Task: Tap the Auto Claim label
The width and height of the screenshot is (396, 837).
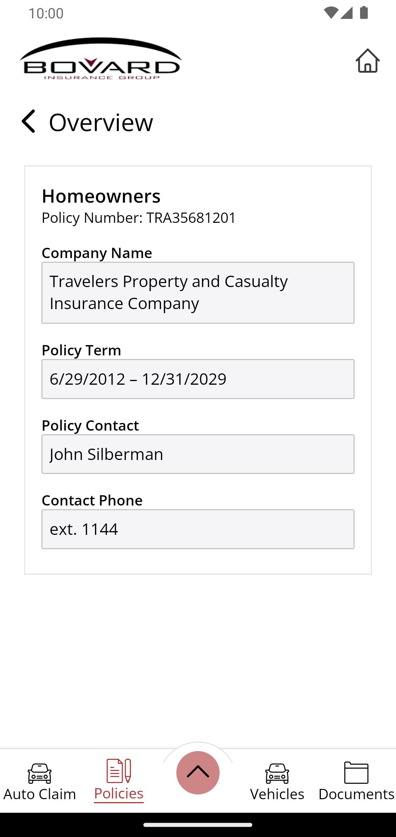Action: point(40,794)
